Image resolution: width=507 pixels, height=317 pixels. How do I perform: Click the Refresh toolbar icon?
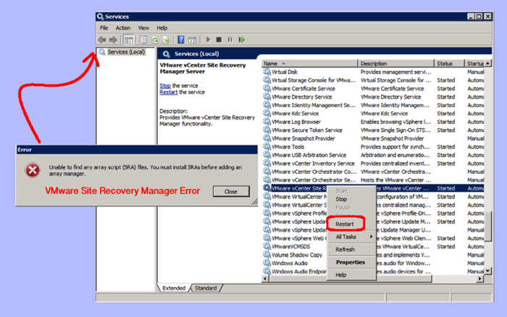pyautogui.click(x=155, y=40)
